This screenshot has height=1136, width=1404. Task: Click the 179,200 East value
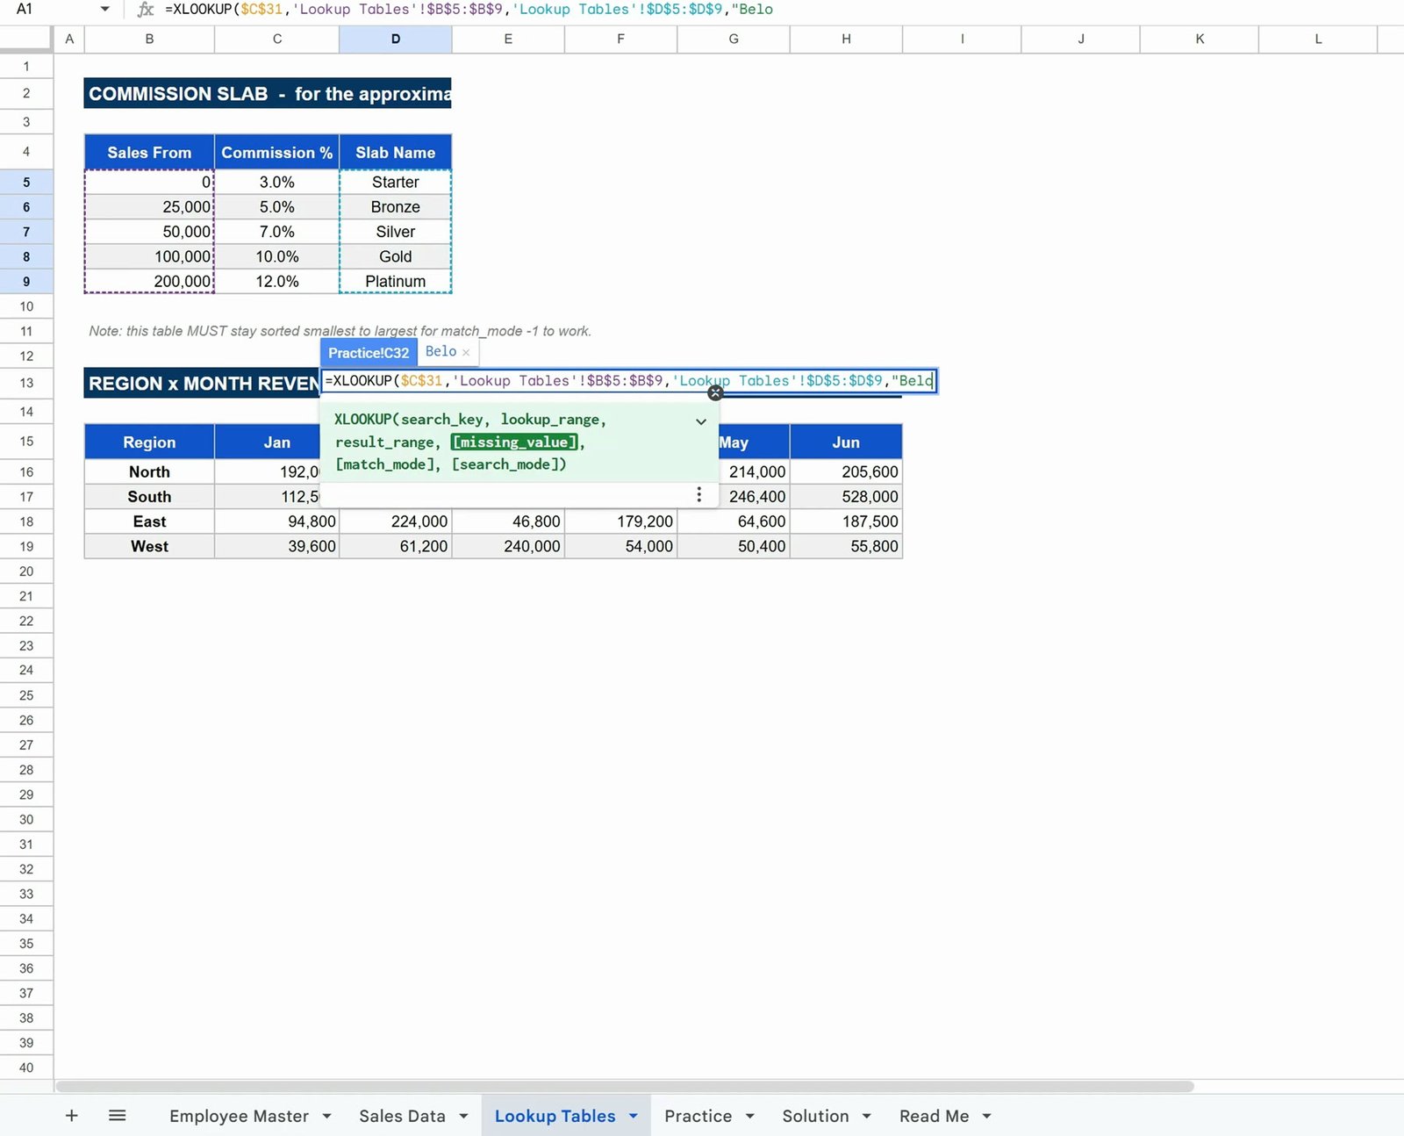pos(620,521)
